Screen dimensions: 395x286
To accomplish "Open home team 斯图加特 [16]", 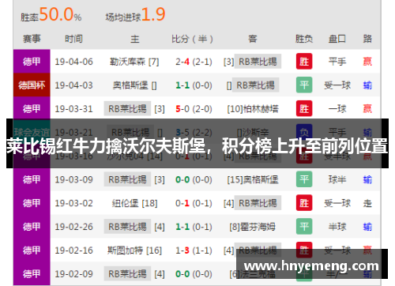I will coord(134,250).
